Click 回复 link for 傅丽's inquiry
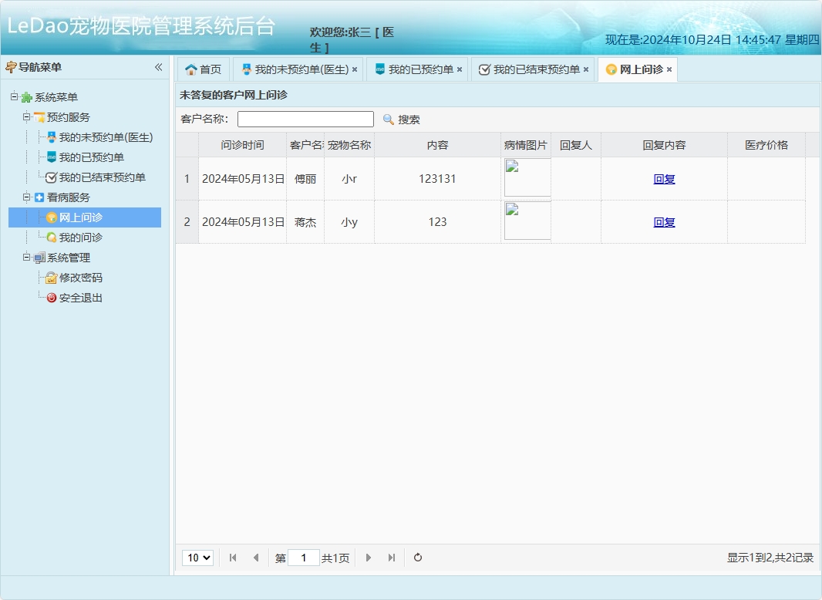822x600 pixels. (663, 178)
